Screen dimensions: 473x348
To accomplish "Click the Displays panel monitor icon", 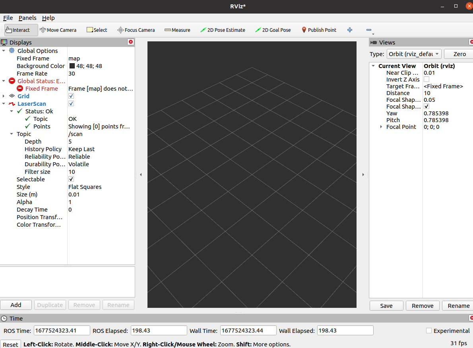I will click(x=4, y=42).
